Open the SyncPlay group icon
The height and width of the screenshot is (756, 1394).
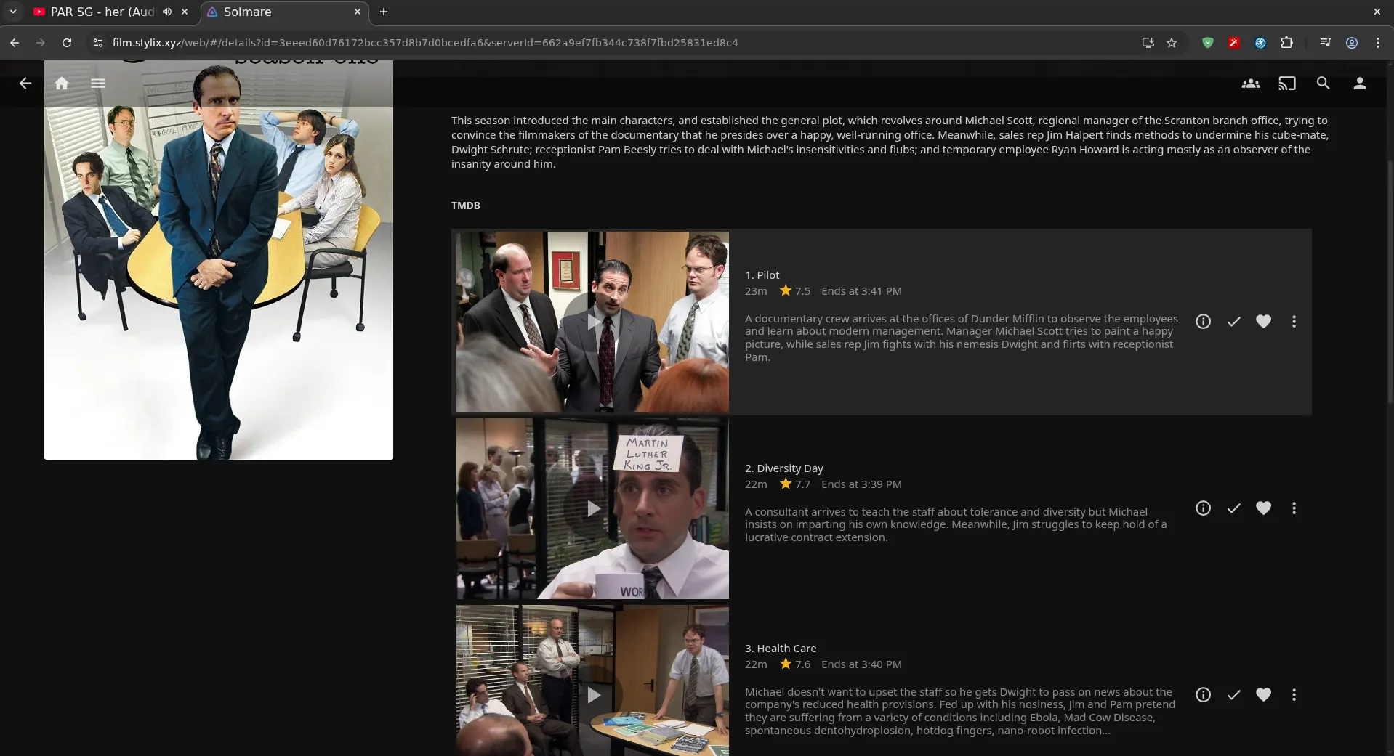tap(1250, 84)
